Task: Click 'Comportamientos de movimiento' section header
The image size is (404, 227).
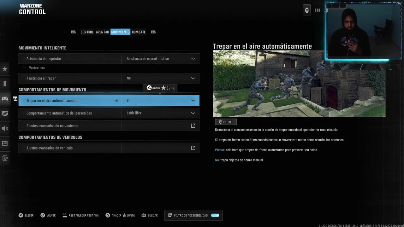Action: (x=52, y=90)
